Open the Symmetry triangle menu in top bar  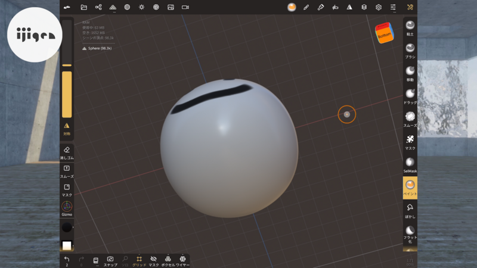349,7
